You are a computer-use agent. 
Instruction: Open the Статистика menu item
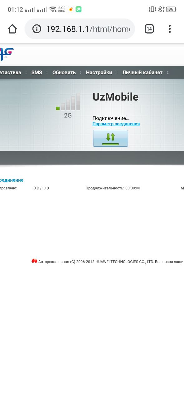10,72
